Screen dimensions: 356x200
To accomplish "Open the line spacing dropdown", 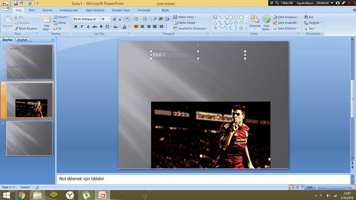I will pyautogui.click(x=168, y=19).
